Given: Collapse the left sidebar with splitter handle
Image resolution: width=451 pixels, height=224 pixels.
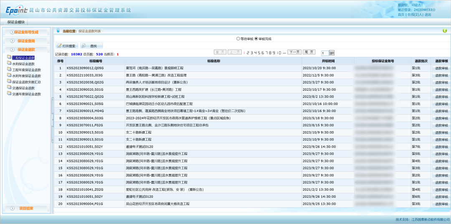Looking at the screenshot, I should pos(53,120).
